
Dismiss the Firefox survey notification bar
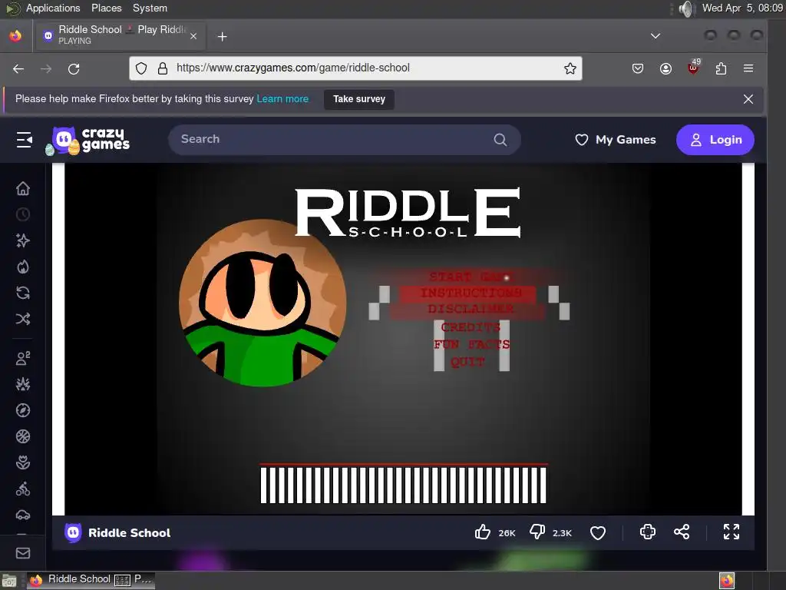click(748, 99)
